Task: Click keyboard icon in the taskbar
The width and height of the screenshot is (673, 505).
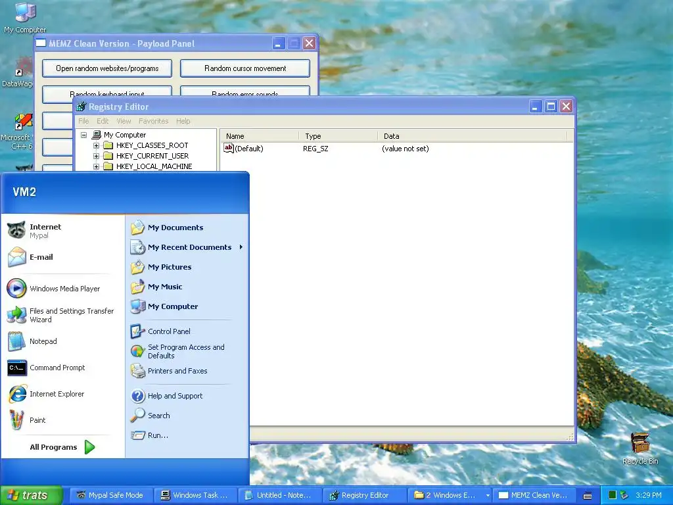Action: point(588,496)
